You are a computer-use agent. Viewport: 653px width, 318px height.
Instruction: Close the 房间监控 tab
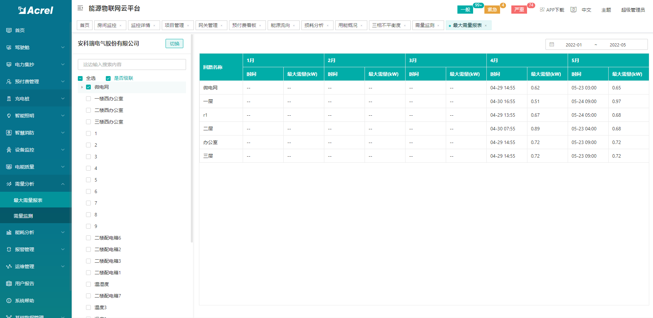[120, 26]
